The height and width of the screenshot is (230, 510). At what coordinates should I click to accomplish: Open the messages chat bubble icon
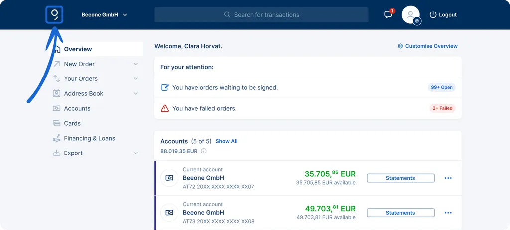click(388, 14)
